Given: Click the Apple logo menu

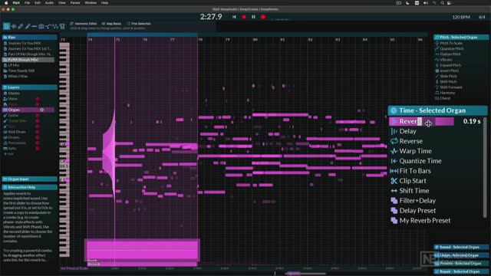Looking at the screenshot, I should coord(5,3).
